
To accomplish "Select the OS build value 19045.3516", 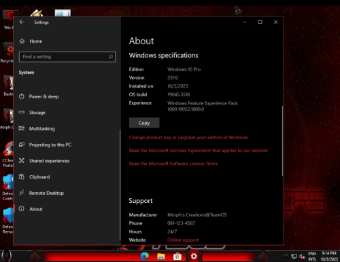I will coord(179,94).
